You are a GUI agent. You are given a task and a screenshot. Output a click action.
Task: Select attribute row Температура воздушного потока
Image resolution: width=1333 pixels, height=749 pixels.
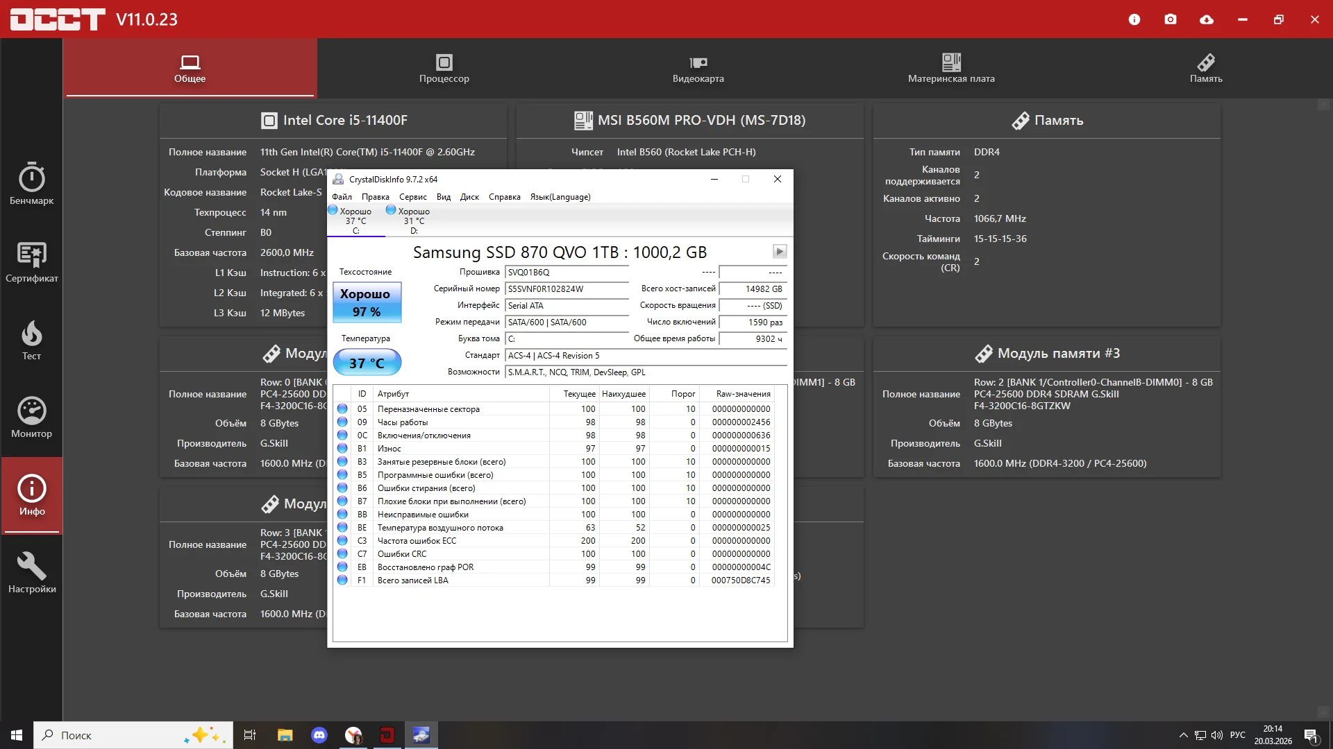coord(554,528)
